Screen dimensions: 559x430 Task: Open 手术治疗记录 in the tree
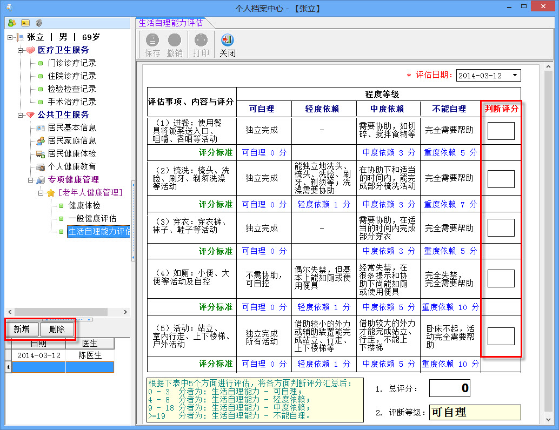click(72, 102)
